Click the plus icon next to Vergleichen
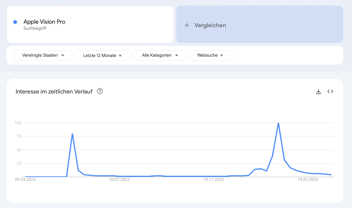352x208 pixels. pyautogui.click(x=187, y=25)
